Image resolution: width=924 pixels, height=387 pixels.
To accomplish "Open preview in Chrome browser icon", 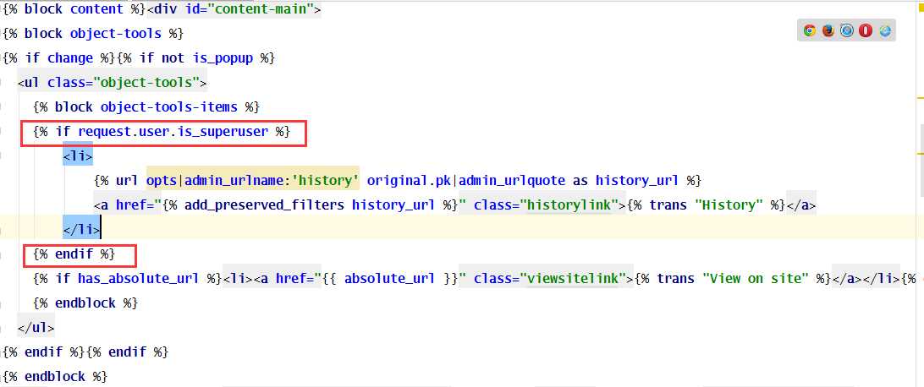I will 810,30.
